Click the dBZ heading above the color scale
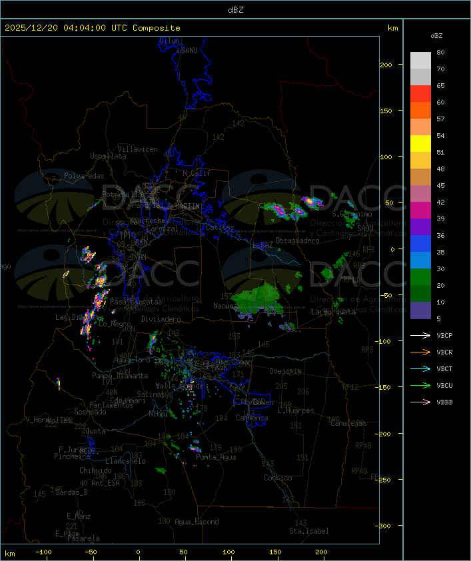The height and width of the screenshot is (561, 471). 436,36
